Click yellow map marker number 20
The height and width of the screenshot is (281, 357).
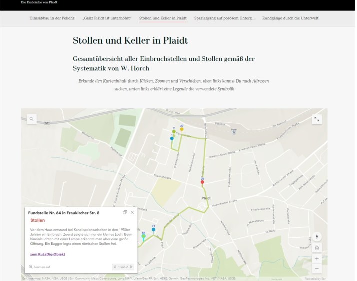[182, 129]
